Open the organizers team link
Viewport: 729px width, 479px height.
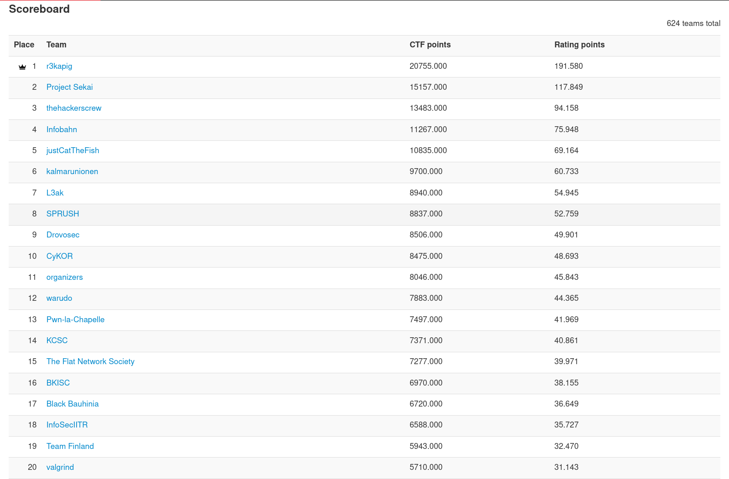pos(64,277)
